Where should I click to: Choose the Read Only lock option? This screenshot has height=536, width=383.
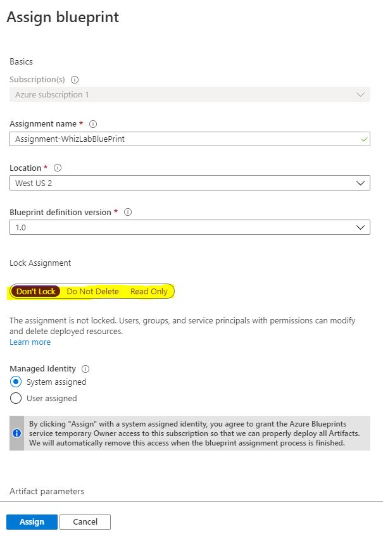[x=149, y=291]
